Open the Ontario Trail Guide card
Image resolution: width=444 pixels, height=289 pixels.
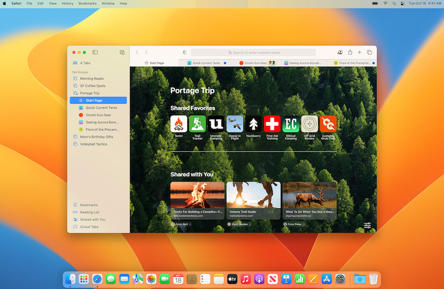[253, 200]
